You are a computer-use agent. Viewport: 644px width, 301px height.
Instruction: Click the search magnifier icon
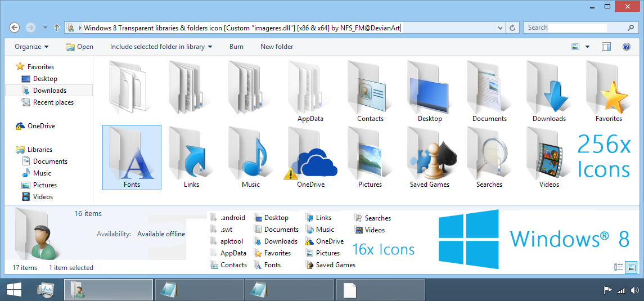(631, 28)
